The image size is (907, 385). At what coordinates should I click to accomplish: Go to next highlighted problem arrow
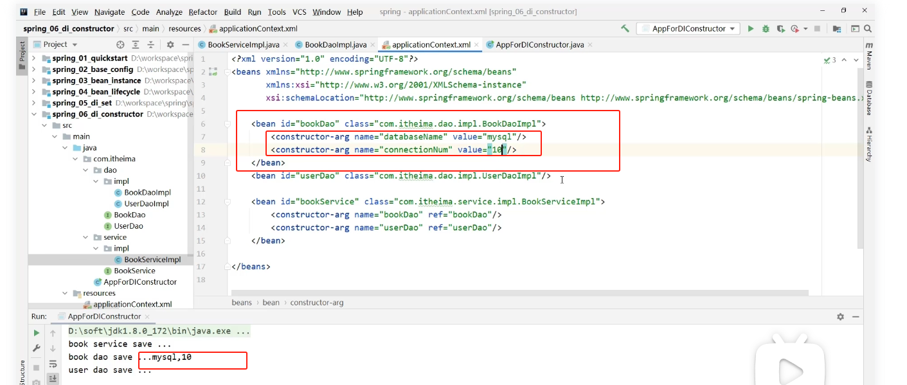856,60
